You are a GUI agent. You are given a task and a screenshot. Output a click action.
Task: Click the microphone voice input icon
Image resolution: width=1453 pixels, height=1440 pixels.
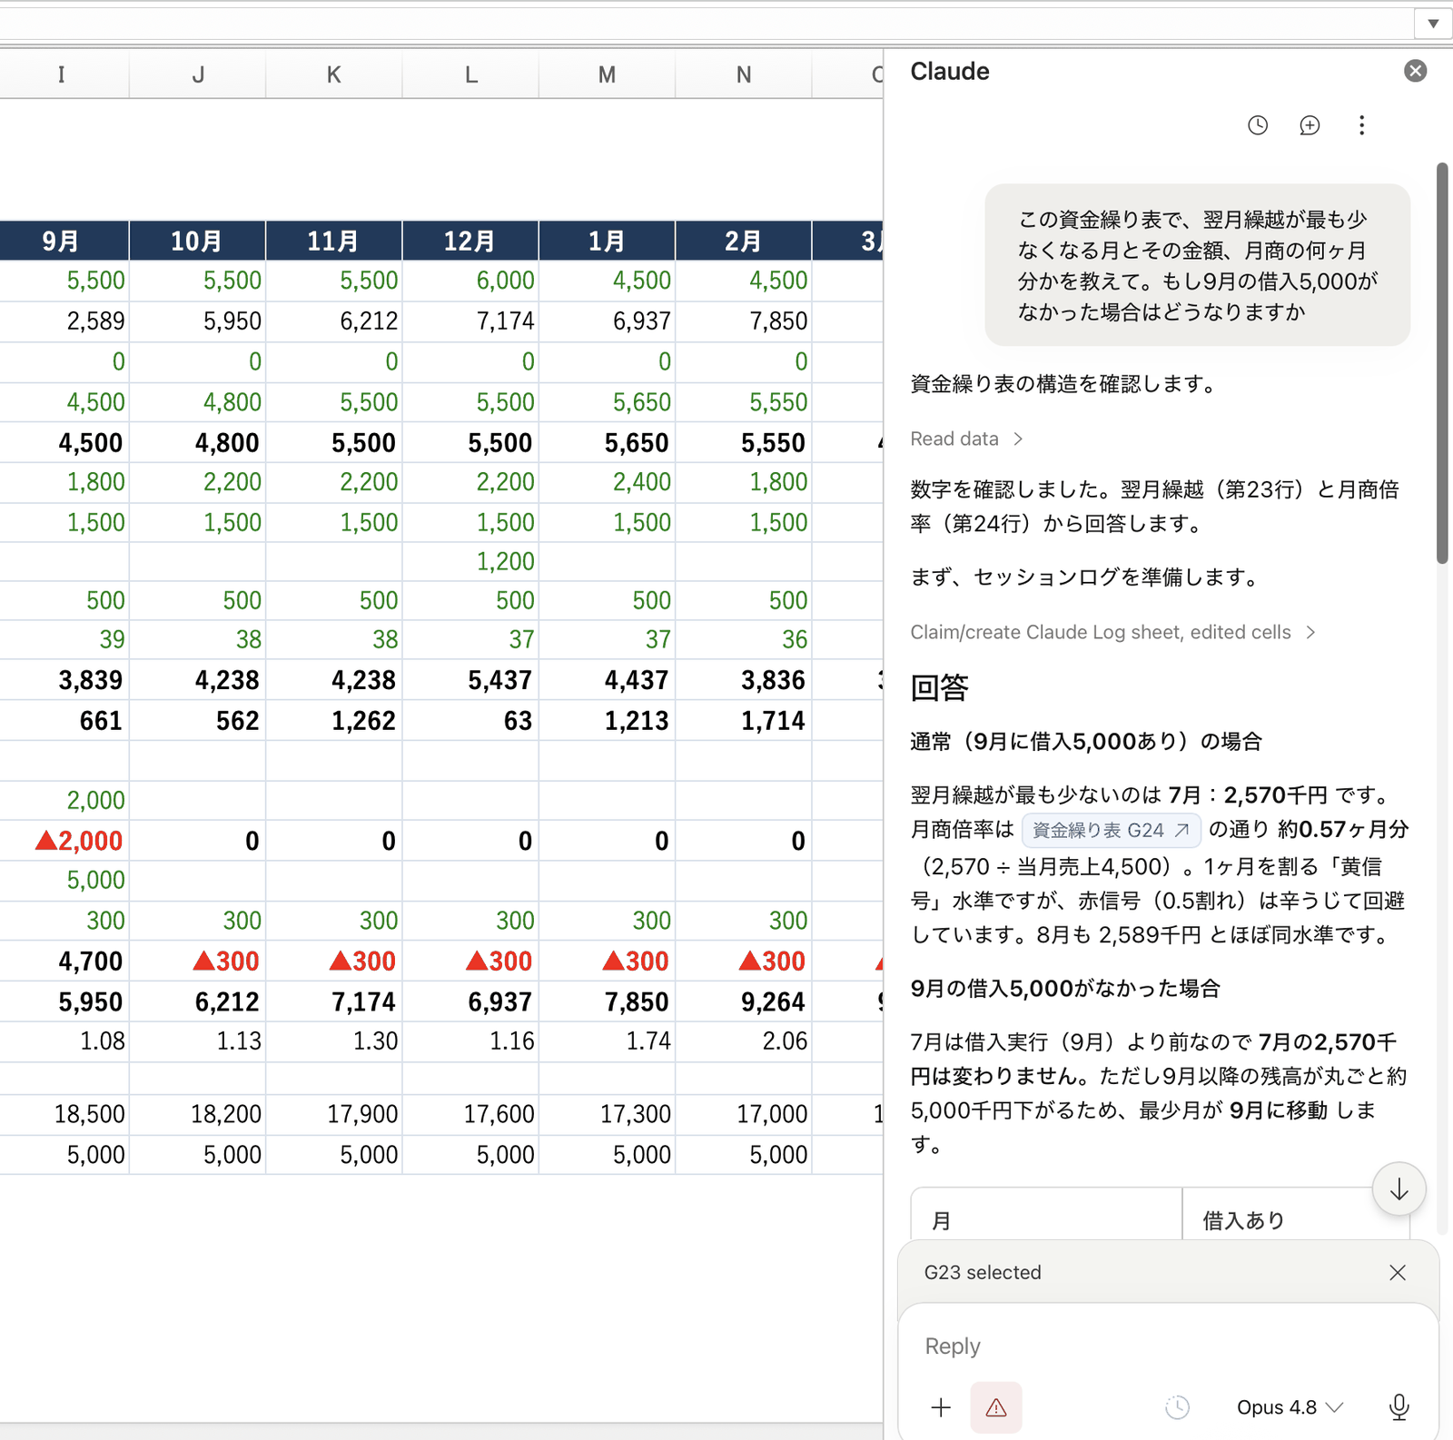click(x=1399, y=1407)
